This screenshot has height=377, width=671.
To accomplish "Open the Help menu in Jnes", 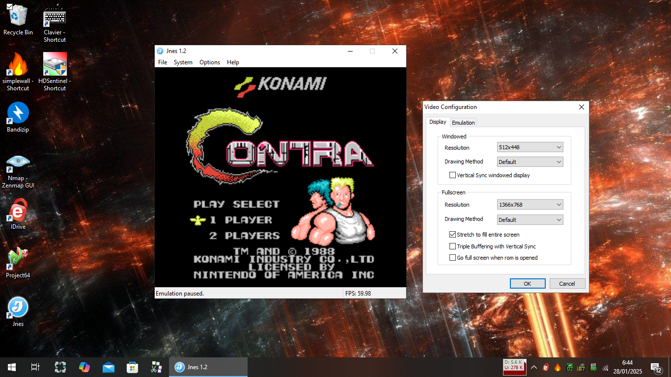I will click(x=233, y=62).
